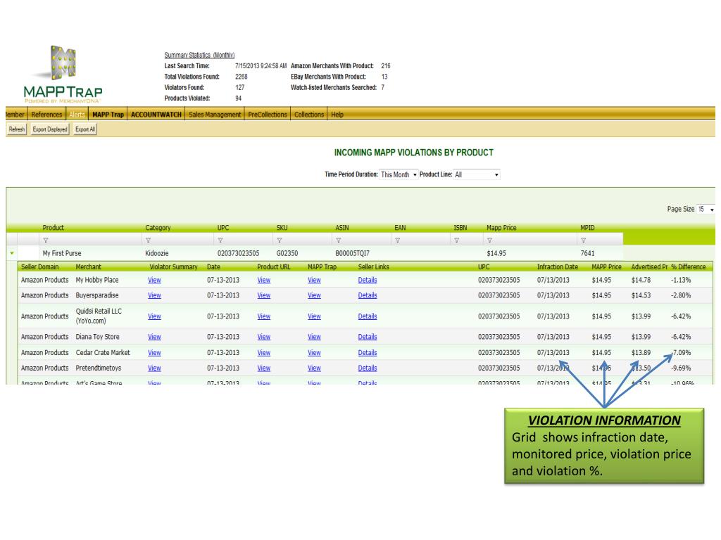This screenshot has width=721, height=540.
Task: Open MAPP Trap View link for Buyersparadise
Action: [x=314, y=295]
